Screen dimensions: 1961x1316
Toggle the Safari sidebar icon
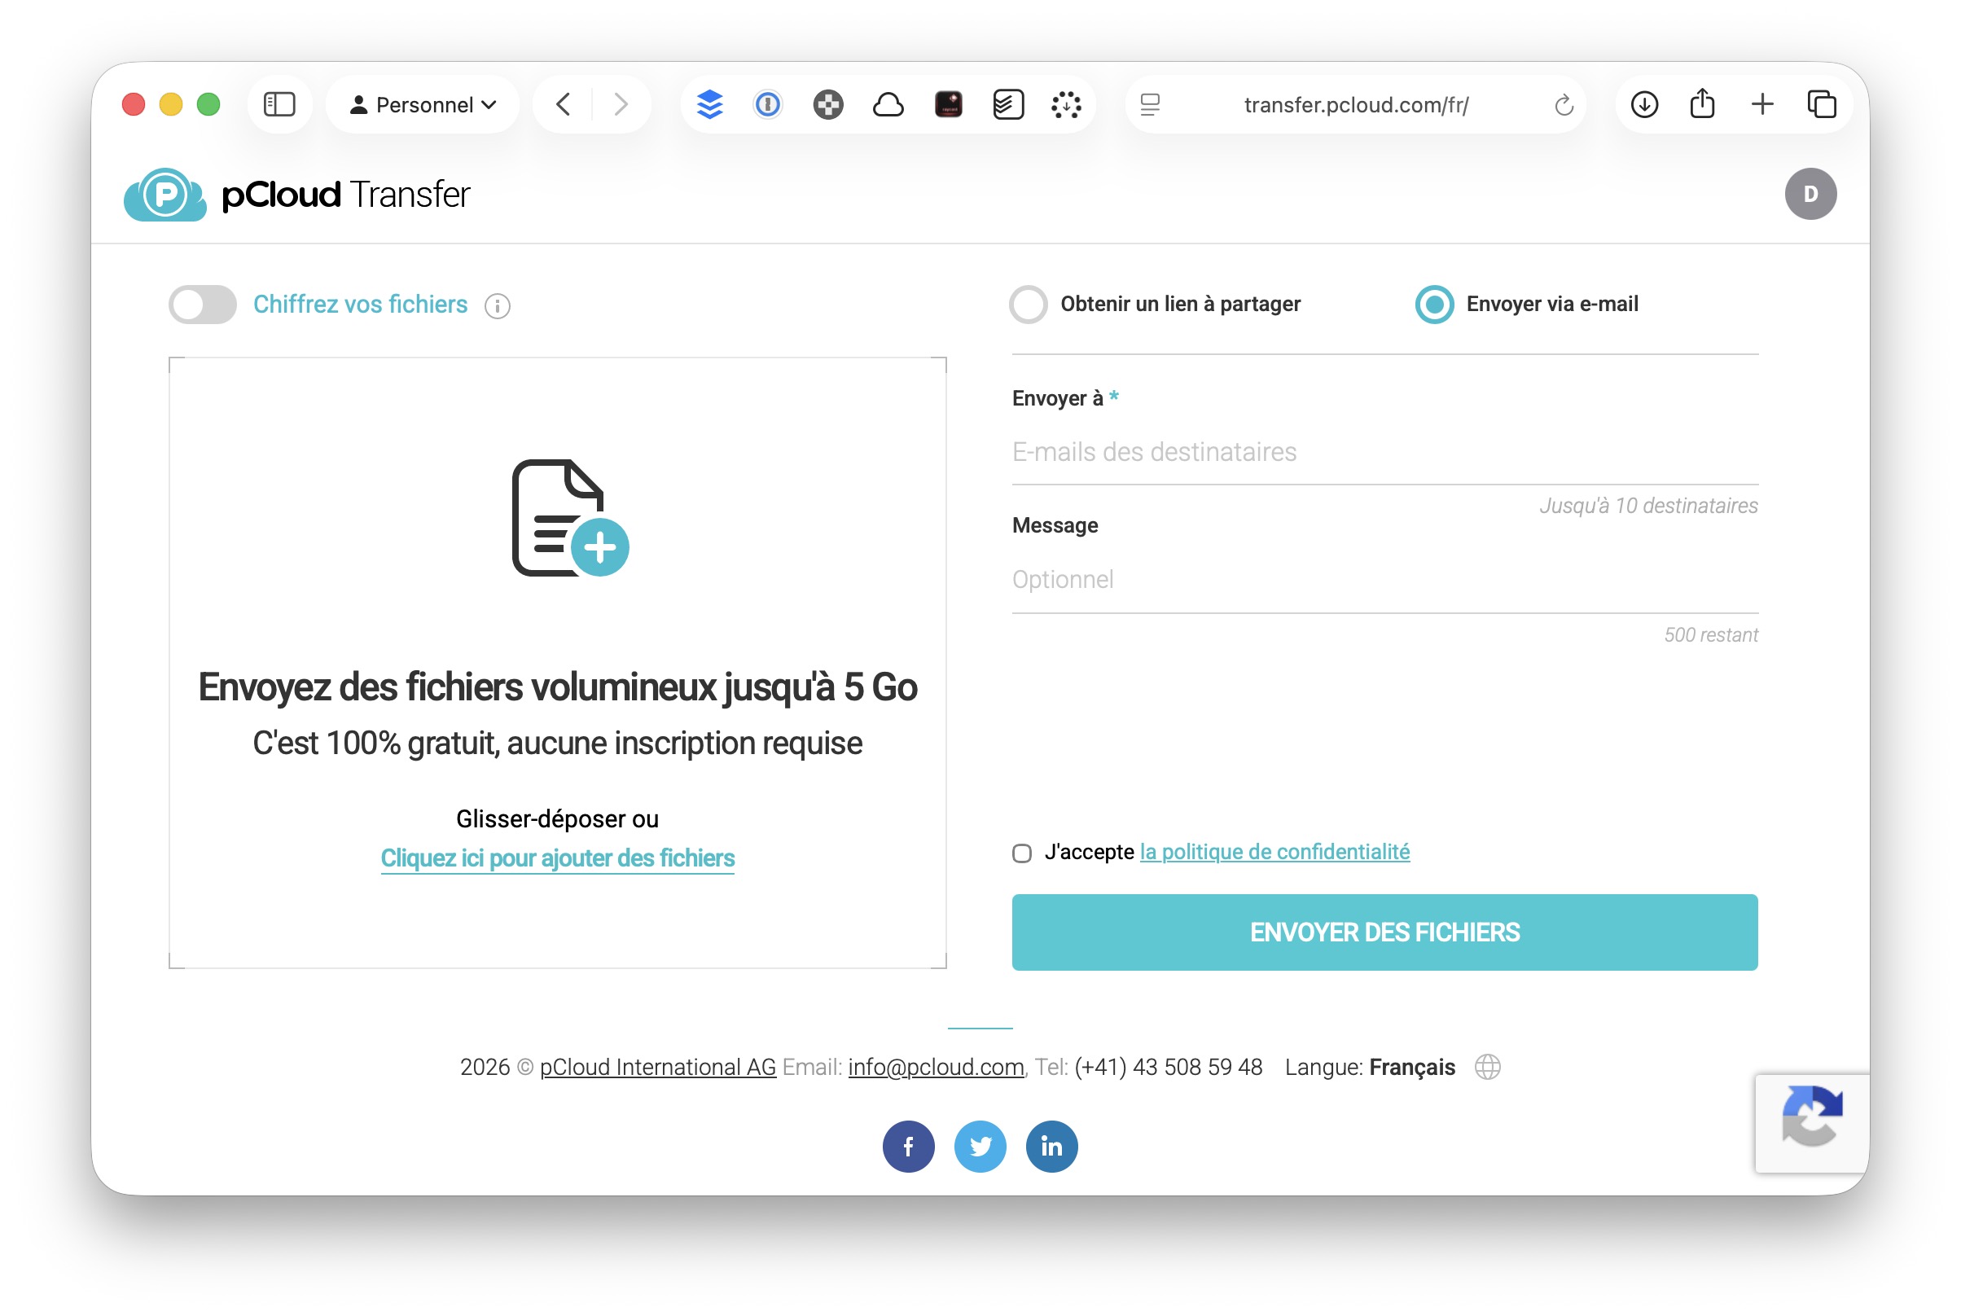pos(279,105)
